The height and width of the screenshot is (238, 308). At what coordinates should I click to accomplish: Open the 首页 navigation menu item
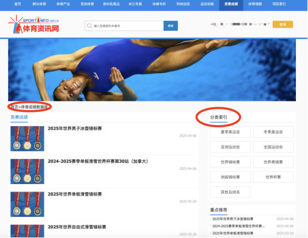click(18, 4)
